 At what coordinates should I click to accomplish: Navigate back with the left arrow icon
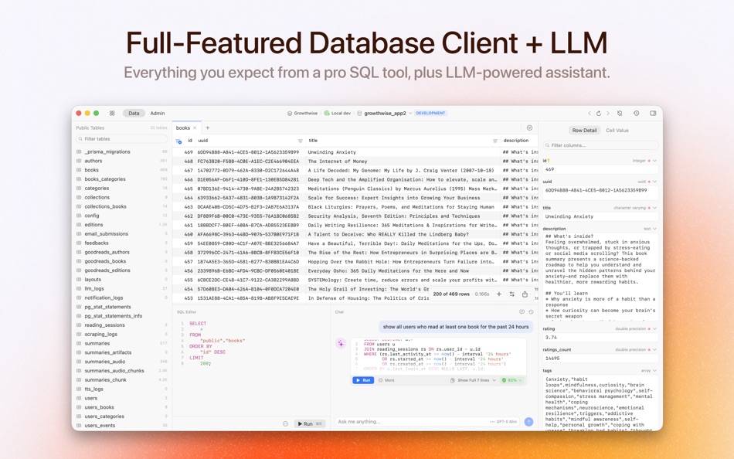590,113
